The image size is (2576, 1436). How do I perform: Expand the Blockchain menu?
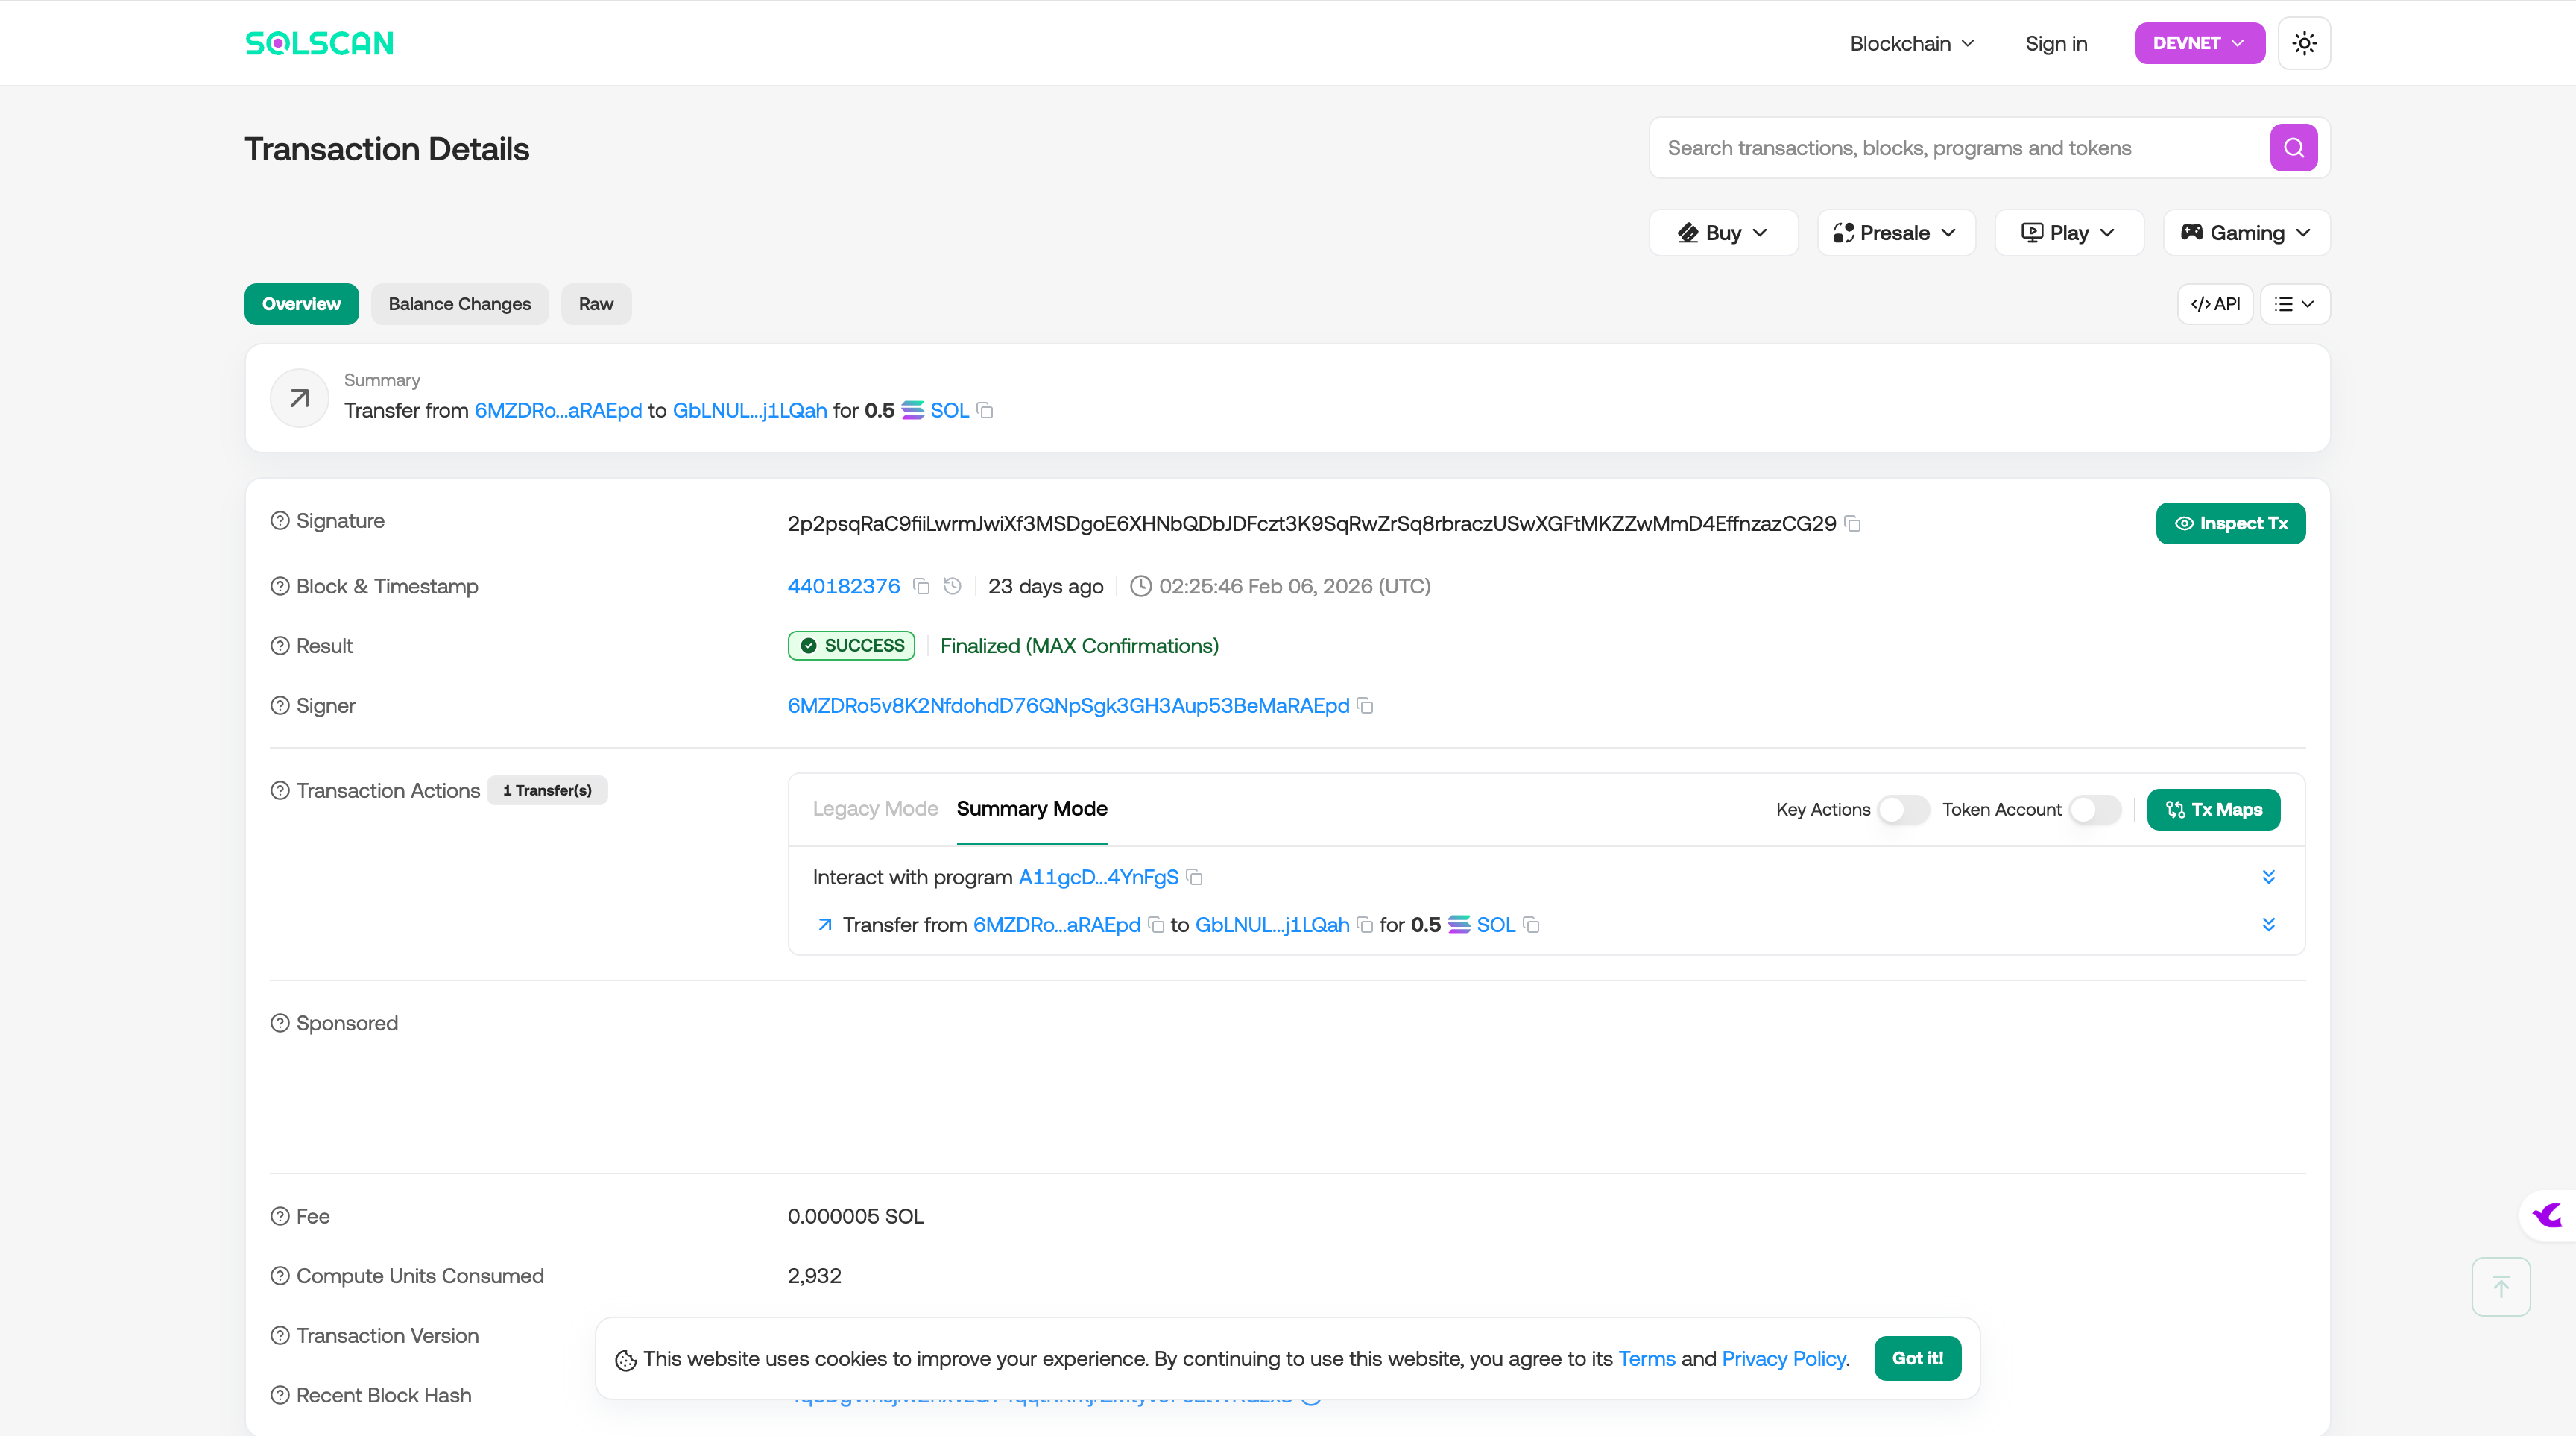tap(1911, 43)
